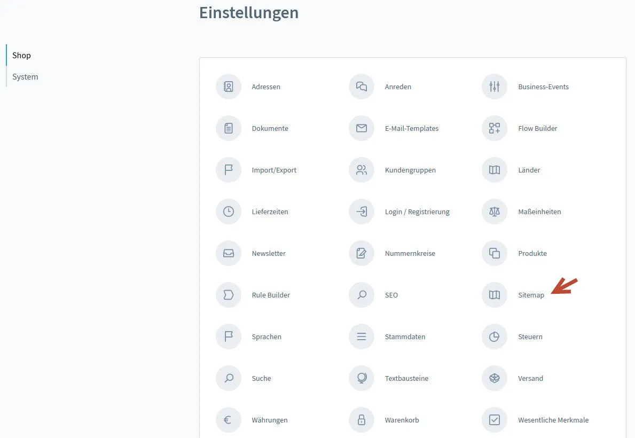Select the Import/Export label

(274, 170)
